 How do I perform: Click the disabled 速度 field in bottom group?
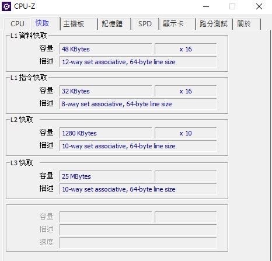(138, 242)
